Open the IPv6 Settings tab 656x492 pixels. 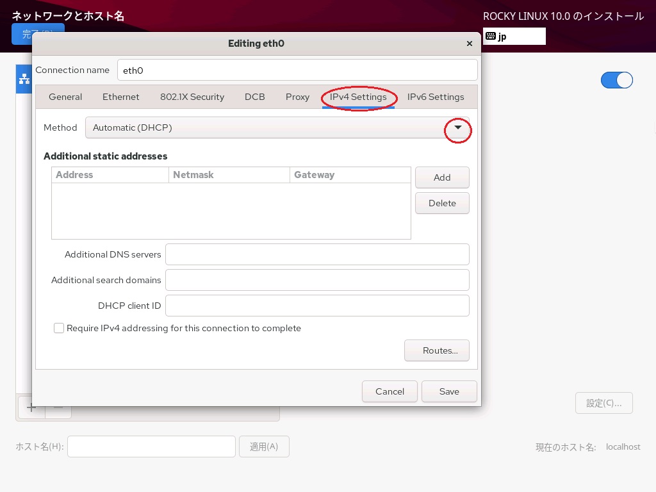(436, 97)
